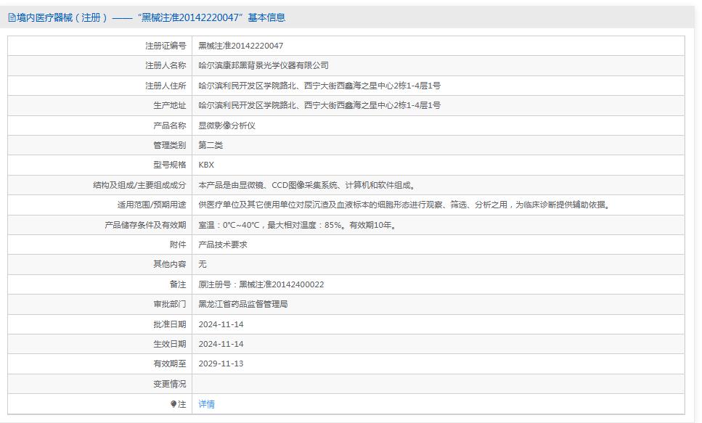
Task: Click the approval department 黑龙江省药品监督管理局
Action: (243, 304)
